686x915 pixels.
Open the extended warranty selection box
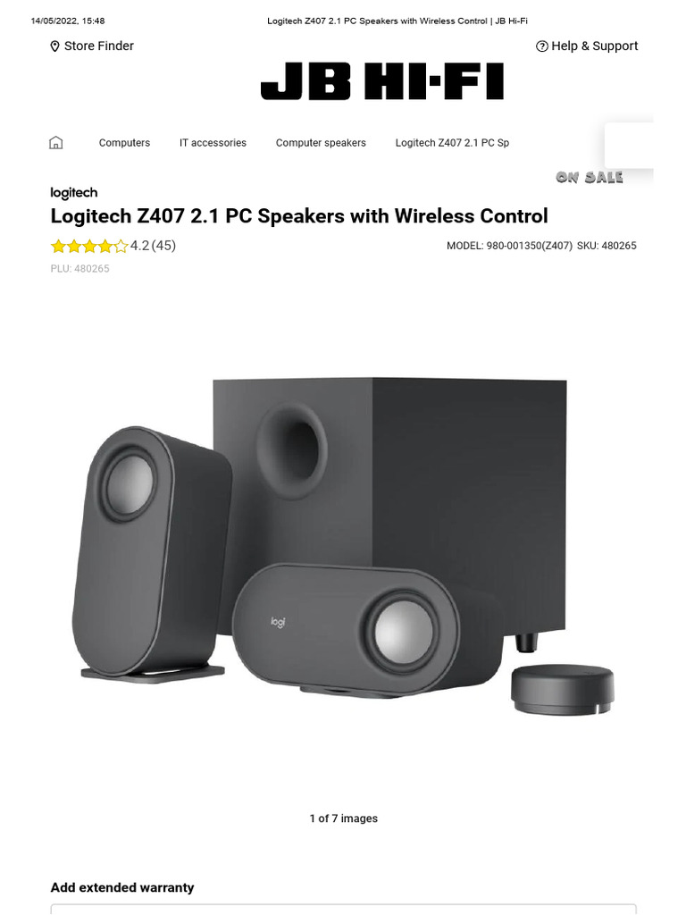pyautogui.click(x=344, y=909)
